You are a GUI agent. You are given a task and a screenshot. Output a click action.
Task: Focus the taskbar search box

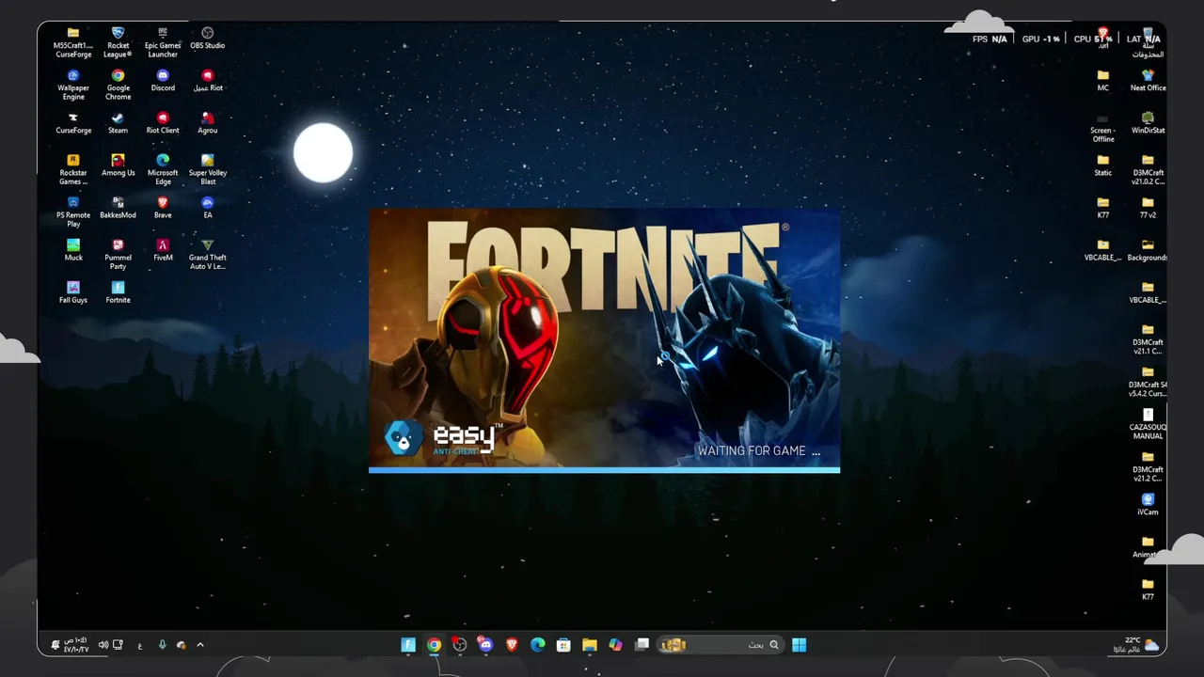click(x=720, y=645)
